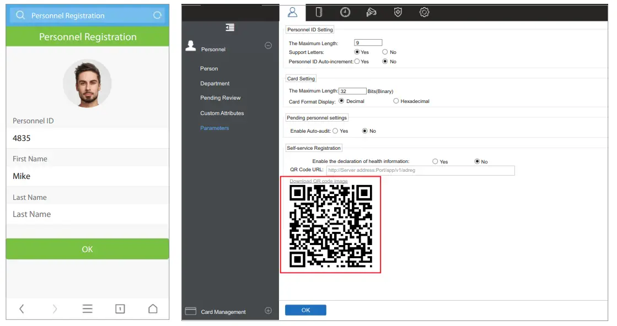
Task: Open the Custom Attributes sidebar item
Action: tap(222, 113)
